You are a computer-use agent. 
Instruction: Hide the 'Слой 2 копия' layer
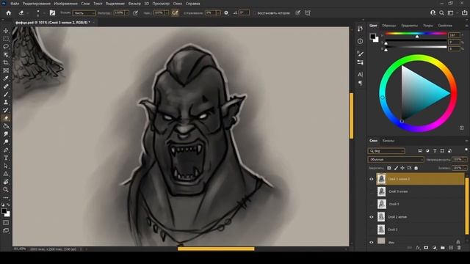[x=372, y=217]
